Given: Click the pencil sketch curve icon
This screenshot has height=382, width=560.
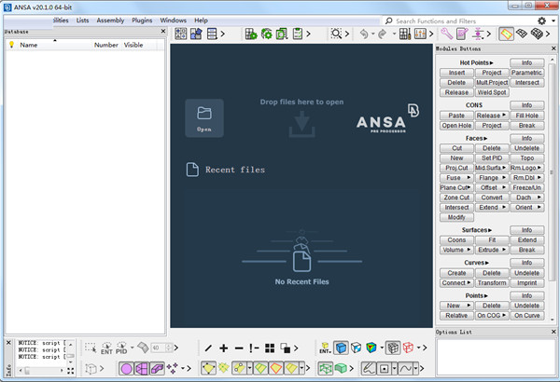Looking at the screenshot, I should [x=369, y=368].
